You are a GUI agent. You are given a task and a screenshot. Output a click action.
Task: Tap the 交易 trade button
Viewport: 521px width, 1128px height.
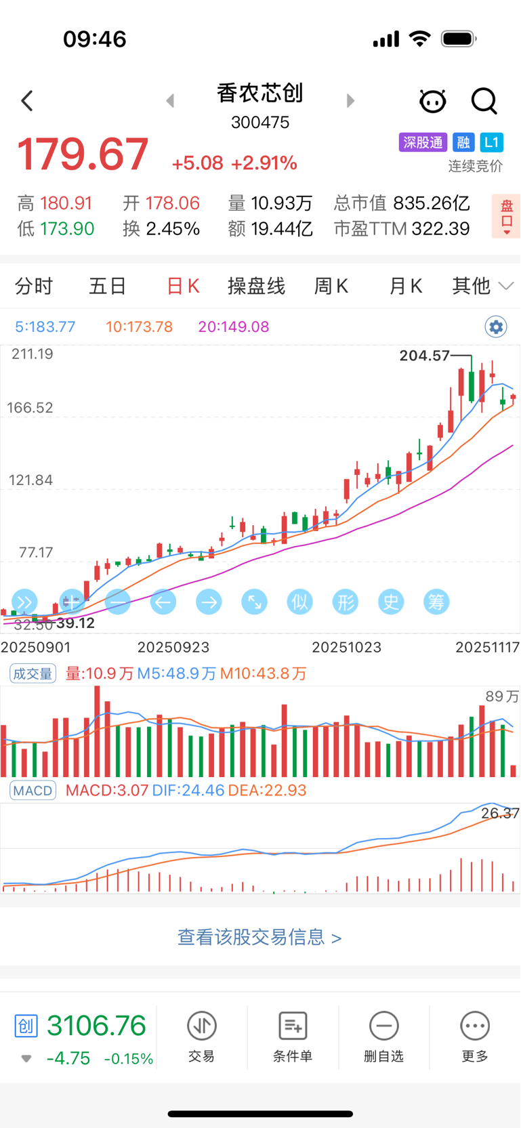[201, 1037]
